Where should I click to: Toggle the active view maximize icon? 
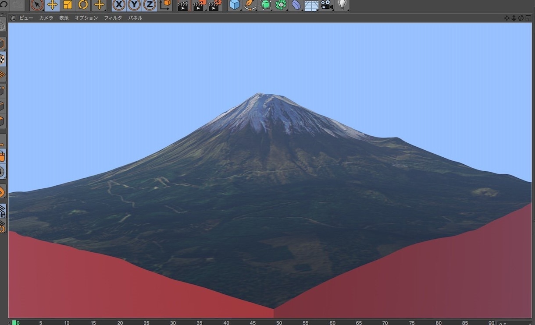pos(528,18)
